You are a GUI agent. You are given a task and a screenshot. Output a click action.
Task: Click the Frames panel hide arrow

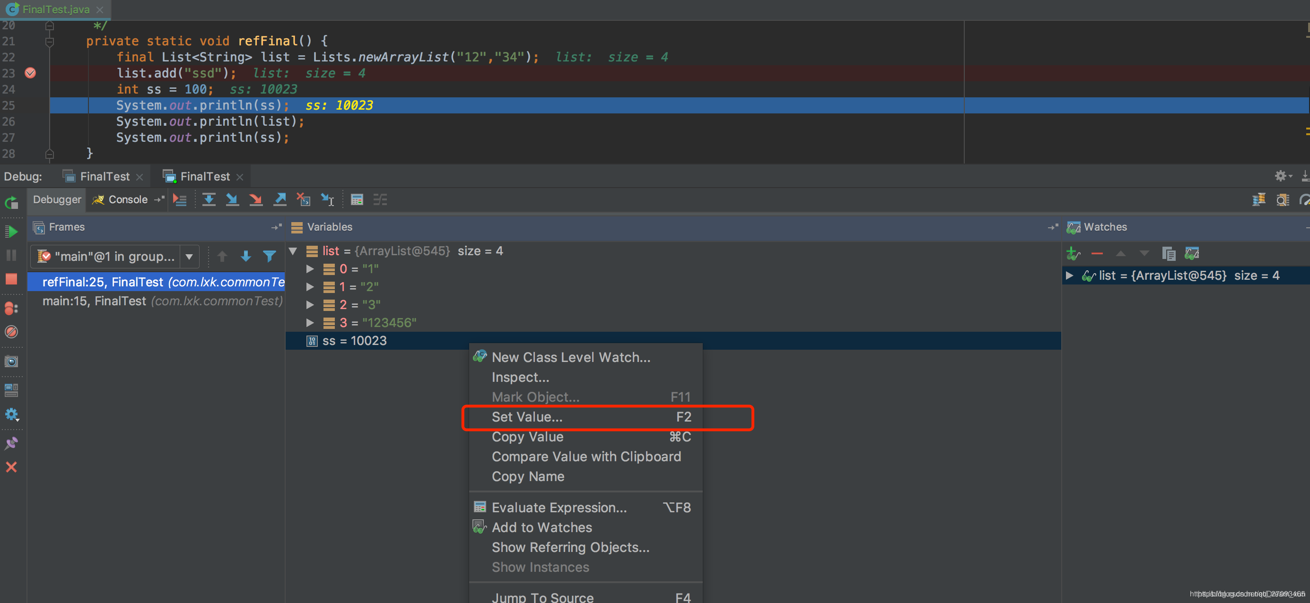coord(276,227)
